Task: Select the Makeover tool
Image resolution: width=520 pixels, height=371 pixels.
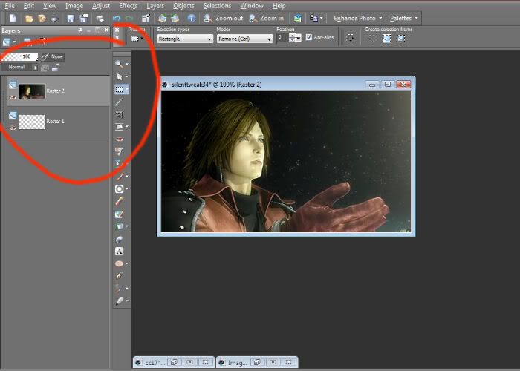Action: pyautogui.click(x=119, y=151)
